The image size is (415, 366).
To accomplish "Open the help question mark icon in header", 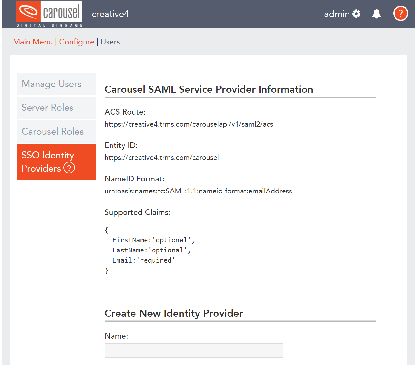I will [401, 13].
